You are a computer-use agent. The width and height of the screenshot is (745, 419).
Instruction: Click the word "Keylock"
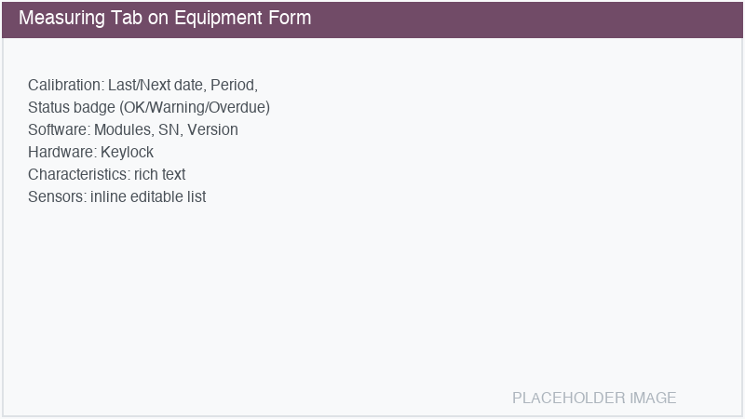(x=127, y=152)
